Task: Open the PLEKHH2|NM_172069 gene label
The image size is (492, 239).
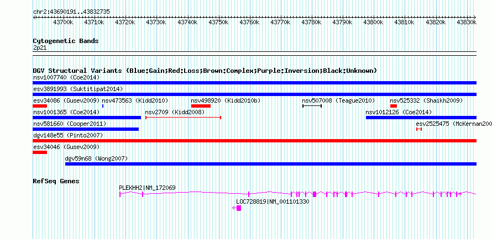Action: coord(147,188)
